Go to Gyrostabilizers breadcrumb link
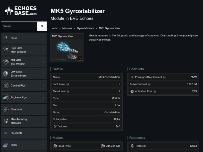The image size is (203, 152). pos(85,28)
